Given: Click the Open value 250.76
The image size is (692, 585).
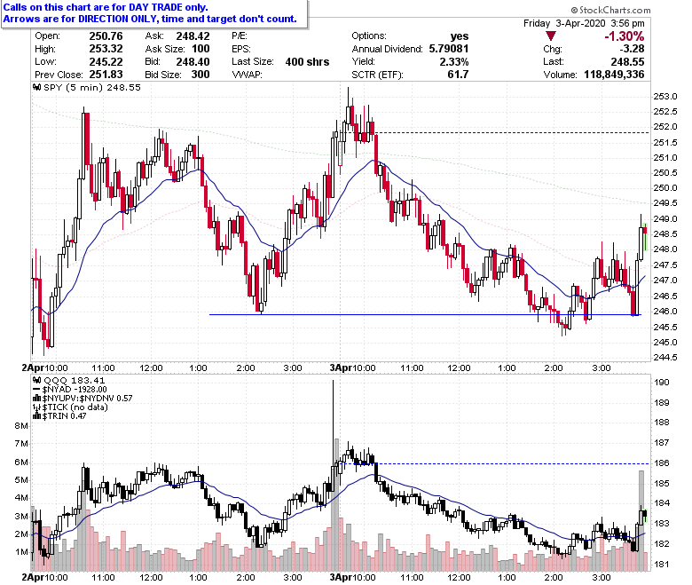Looking at the screenshot, I should coord(106,36).
